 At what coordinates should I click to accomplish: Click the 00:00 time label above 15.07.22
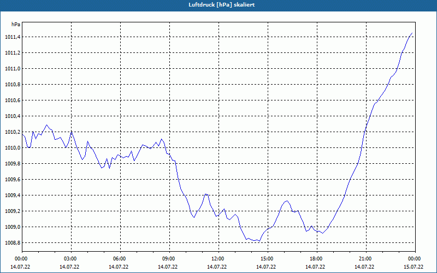[415, 259]
